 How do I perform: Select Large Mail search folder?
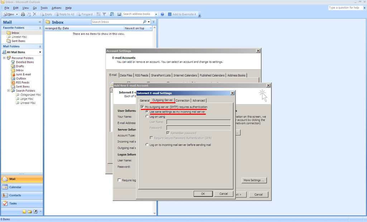tap(27, 99)
